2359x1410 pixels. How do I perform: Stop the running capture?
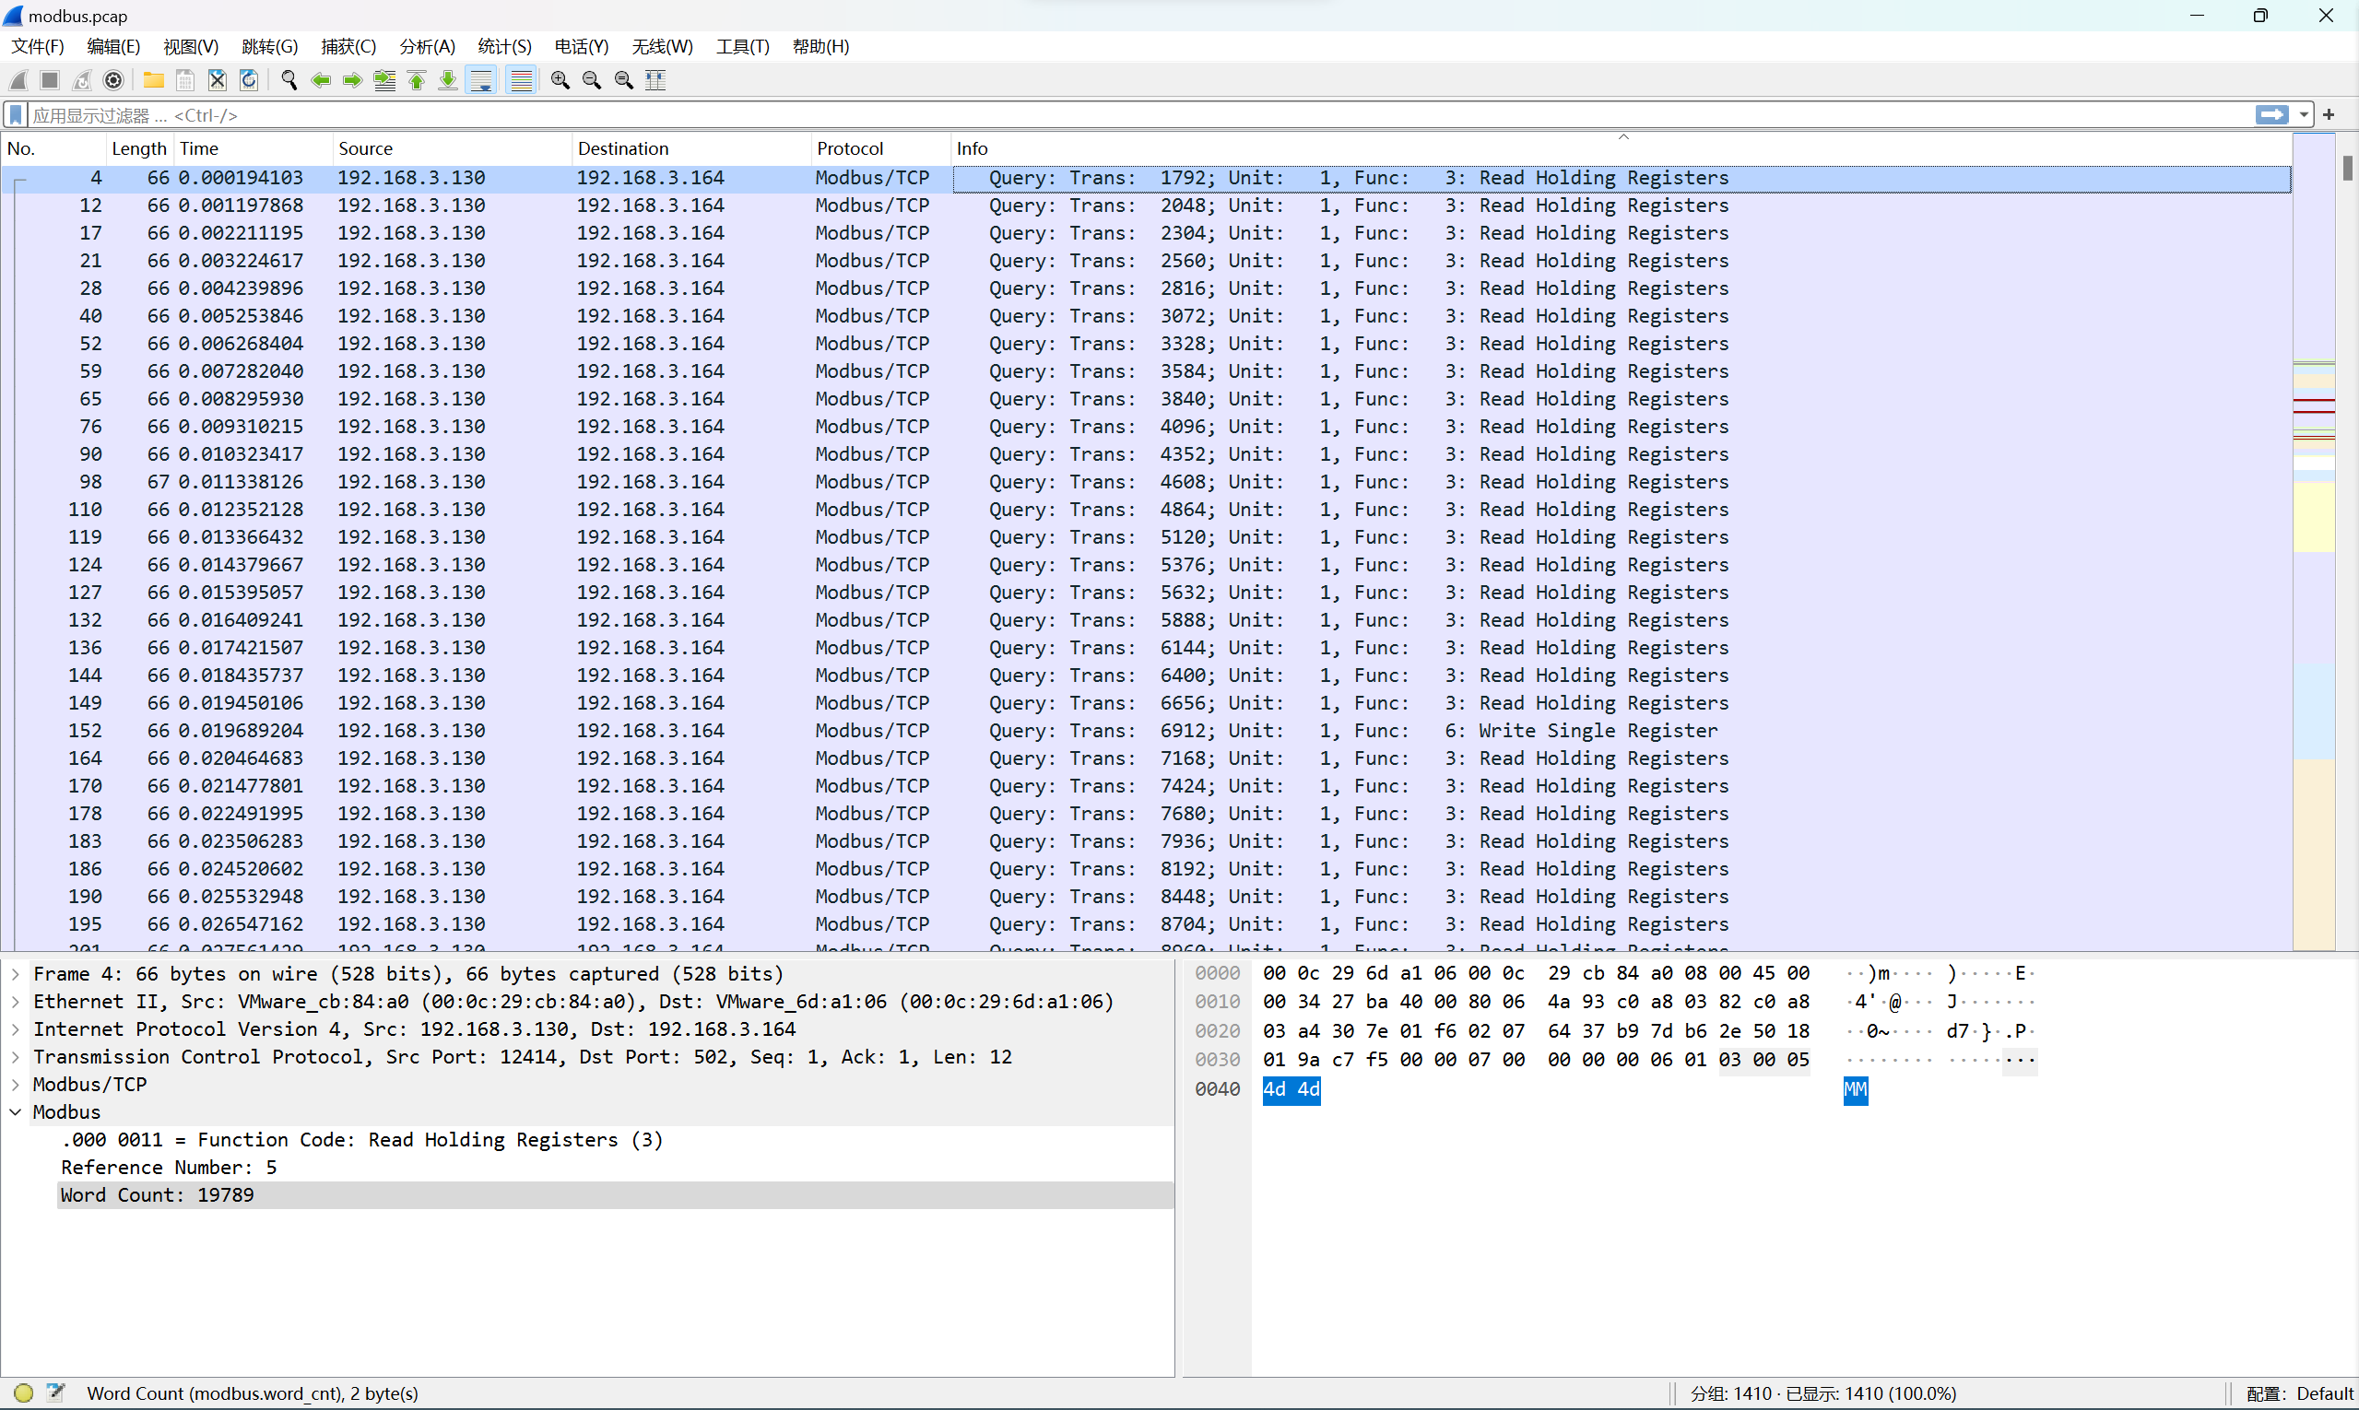[51, 80]
